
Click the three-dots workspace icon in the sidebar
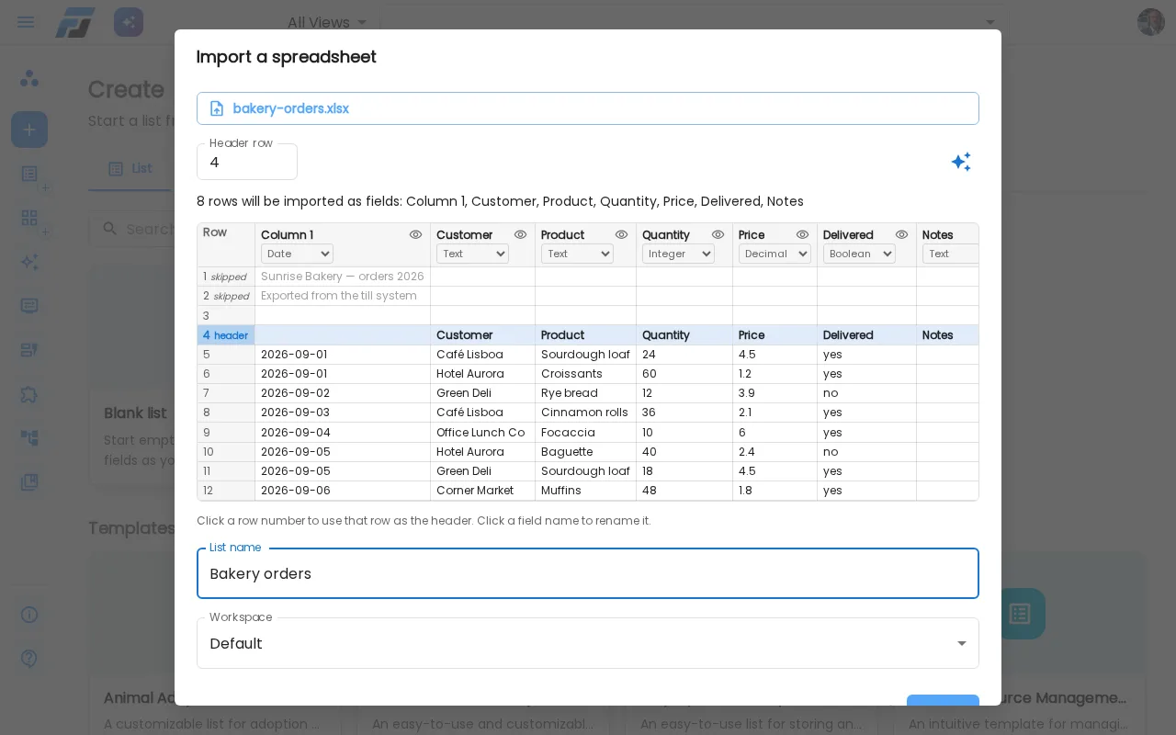[x=29, y=78]
